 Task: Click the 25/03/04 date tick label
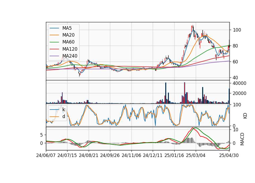coord(196,156)
